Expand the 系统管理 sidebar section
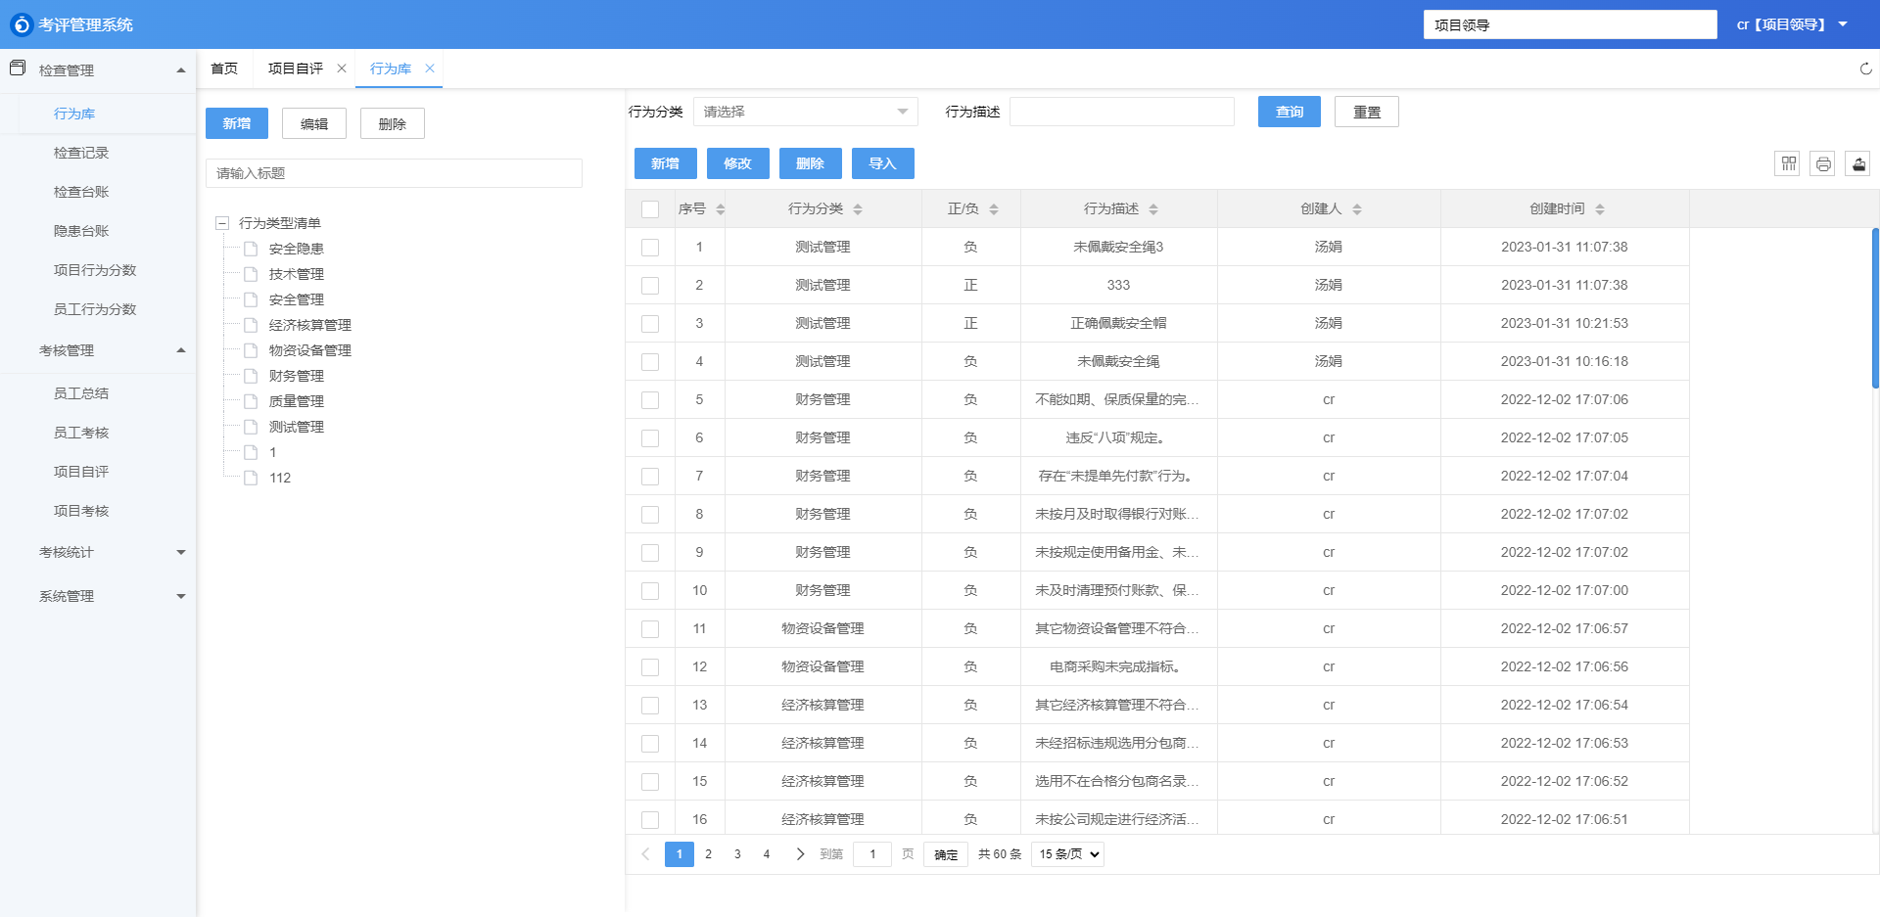The width and height of the screenshot is (1880, 917). pos(181,596)
